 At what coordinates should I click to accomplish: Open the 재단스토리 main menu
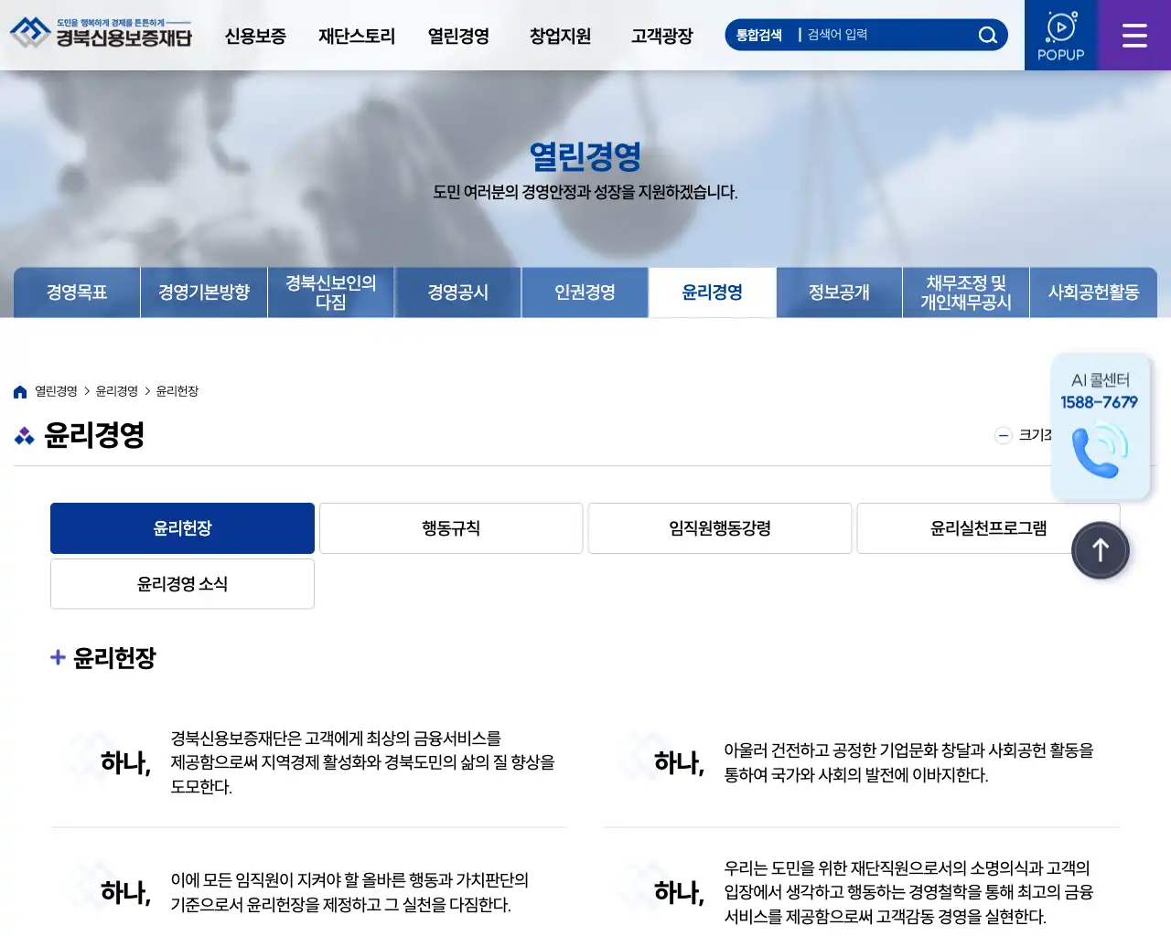point(357,37)
